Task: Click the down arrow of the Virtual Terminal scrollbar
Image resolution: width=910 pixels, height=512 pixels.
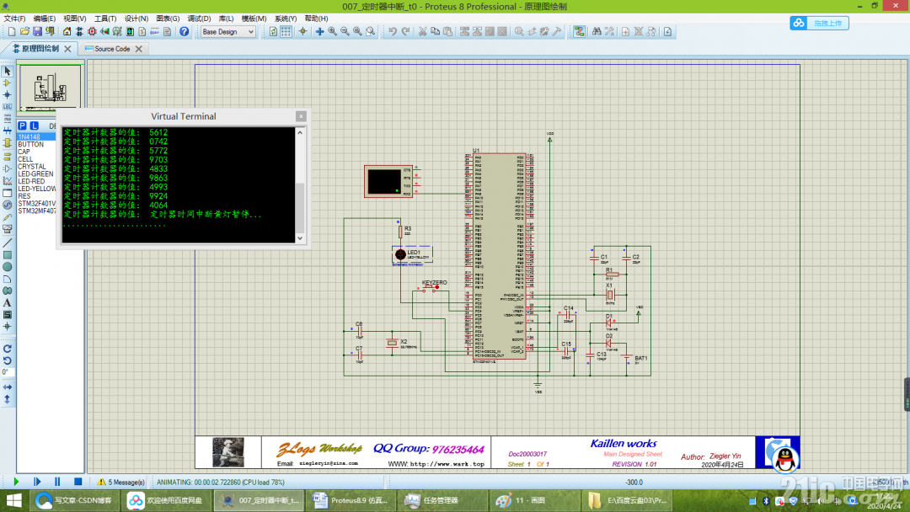Action: coord(300,237)
